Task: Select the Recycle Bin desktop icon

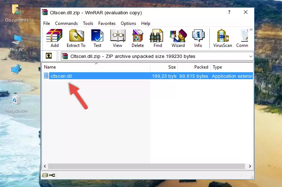Action: [17, 104]
